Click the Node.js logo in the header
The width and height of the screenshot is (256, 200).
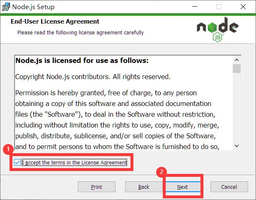click(x=217, y=29)
